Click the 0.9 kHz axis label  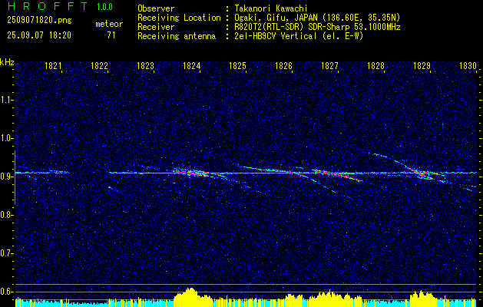6,177
